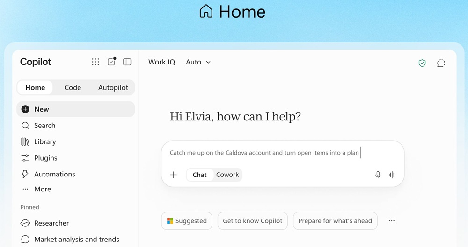Open Search in the sidebar
This screenshot has width=468, height=247.
(x=75, y=126)
